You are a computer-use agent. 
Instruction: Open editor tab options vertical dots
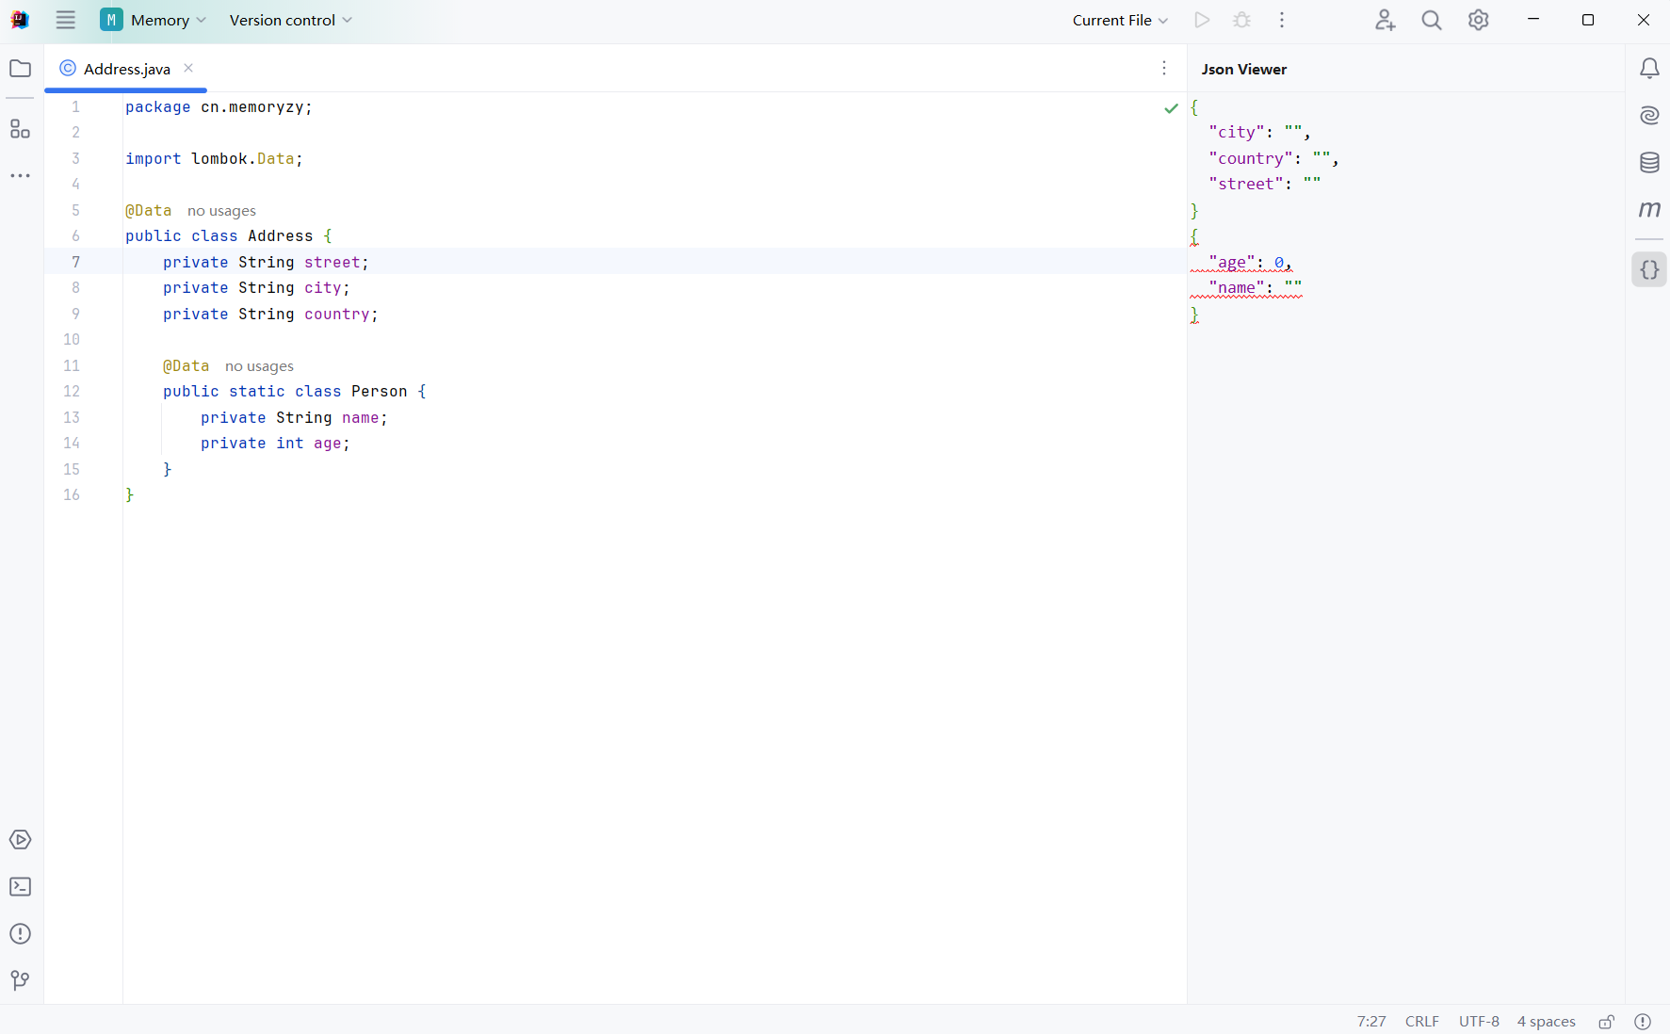(x=1164, y=68)
